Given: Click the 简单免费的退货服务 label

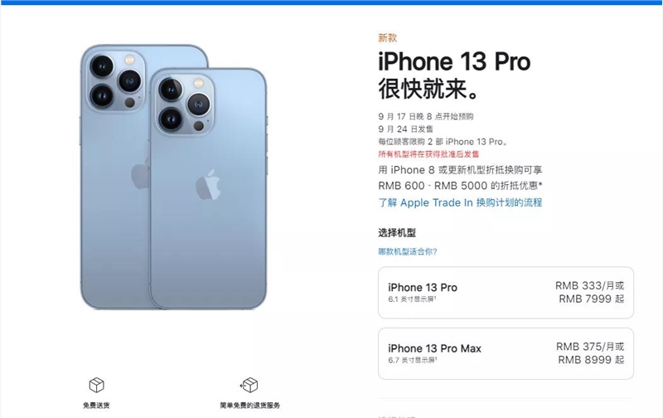Looking at the screenshot, I should pos(249,406).
